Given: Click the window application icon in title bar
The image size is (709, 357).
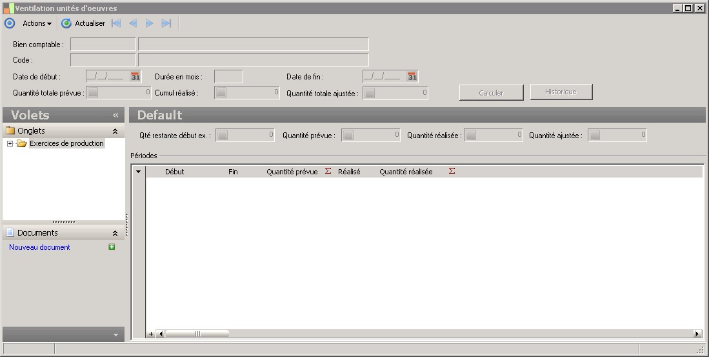Looking at the screenshot, I should 8,8.
